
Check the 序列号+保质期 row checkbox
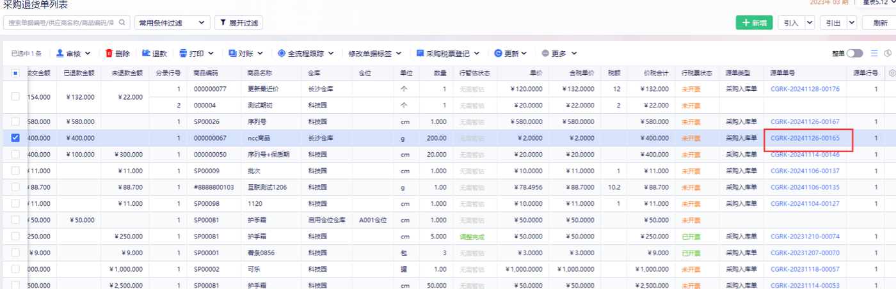click(x=15, y=154)
